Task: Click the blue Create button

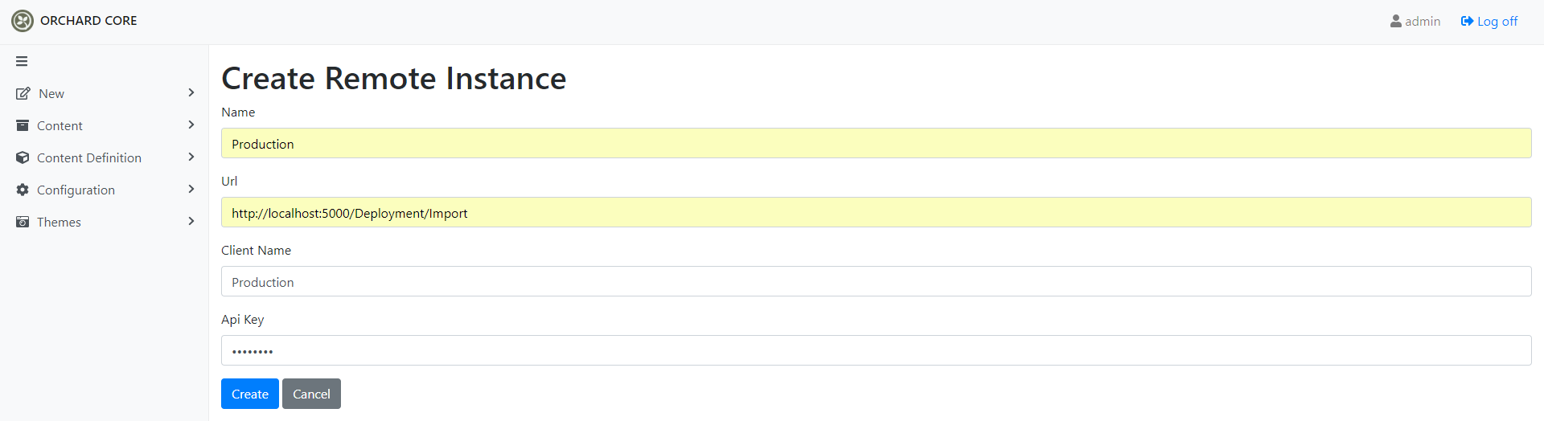Action: [250, 394]
